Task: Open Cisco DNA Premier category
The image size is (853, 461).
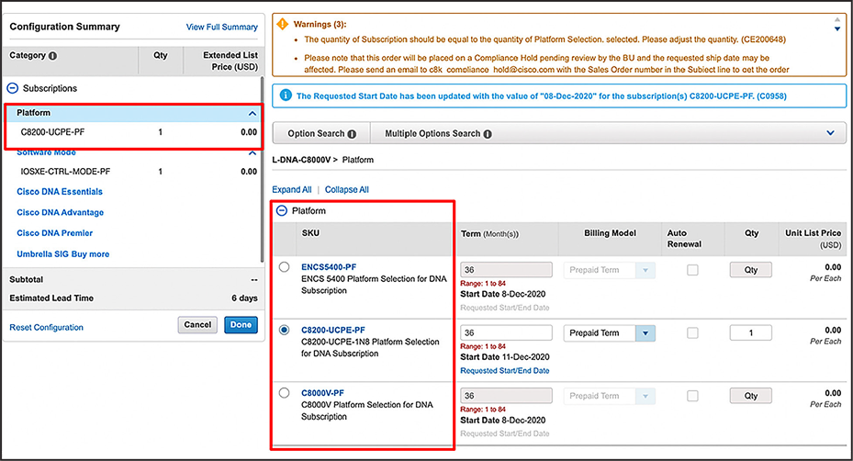Action: click(x=55, y=233)
